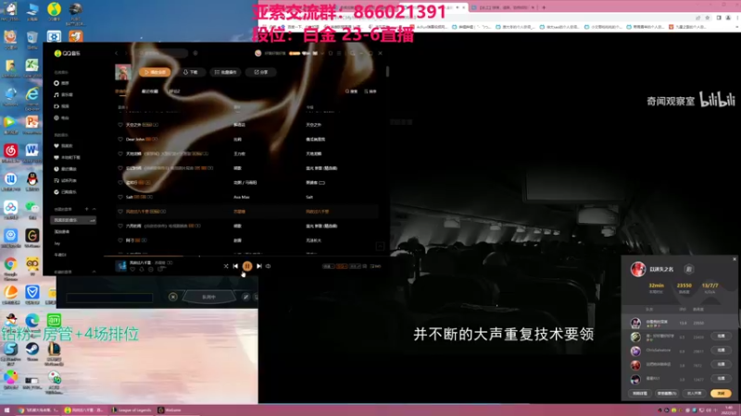
Task: Pause playback in QQ Music
Action: pyautogui.click(x=246, y=266)
